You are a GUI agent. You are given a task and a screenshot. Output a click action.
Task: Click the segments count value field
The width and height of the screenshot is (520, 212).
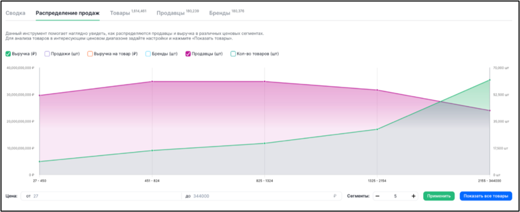tap(395, 196)
